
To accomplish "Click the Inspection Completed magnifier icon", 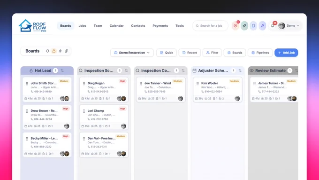I will 138,70.
